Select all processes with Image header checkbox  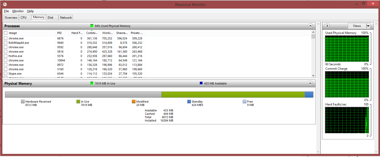pyautogui.click(x=6, y=33)
